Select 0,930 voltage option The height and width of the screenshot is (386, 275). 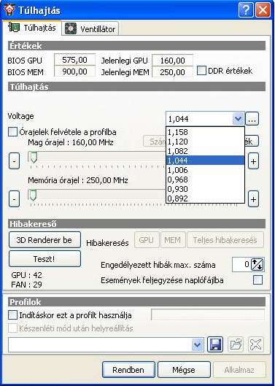205,189
